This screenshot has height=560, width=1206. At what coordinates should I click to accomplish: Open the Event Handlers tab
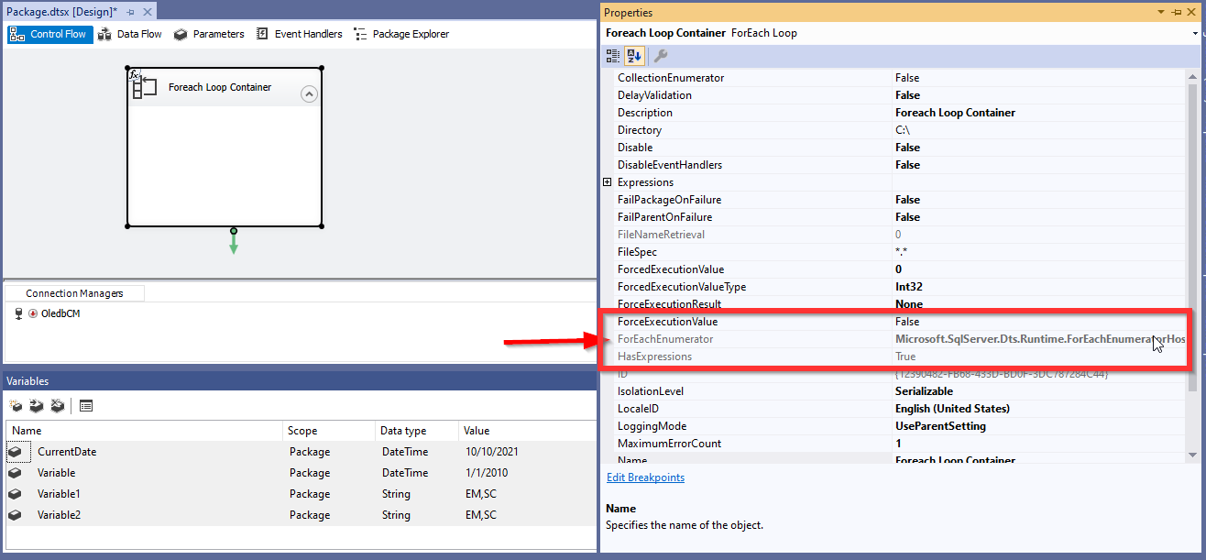(x=300, y=34)
